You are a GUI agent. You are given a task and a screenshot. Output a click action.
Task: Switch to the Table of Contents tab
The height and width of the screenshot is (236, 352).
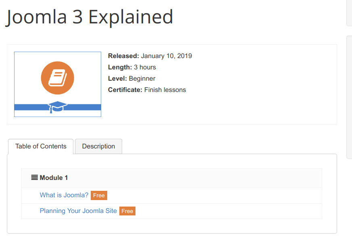click(41, 146)
